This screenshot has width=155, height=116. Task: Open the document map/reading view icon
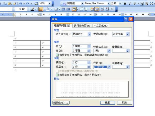click(36, 4)
